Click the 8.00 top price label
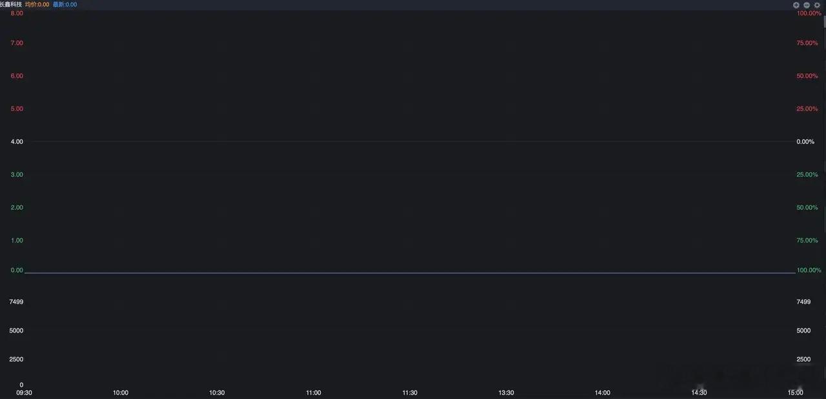This screenshot has width=826, height=399. [17, 13]
